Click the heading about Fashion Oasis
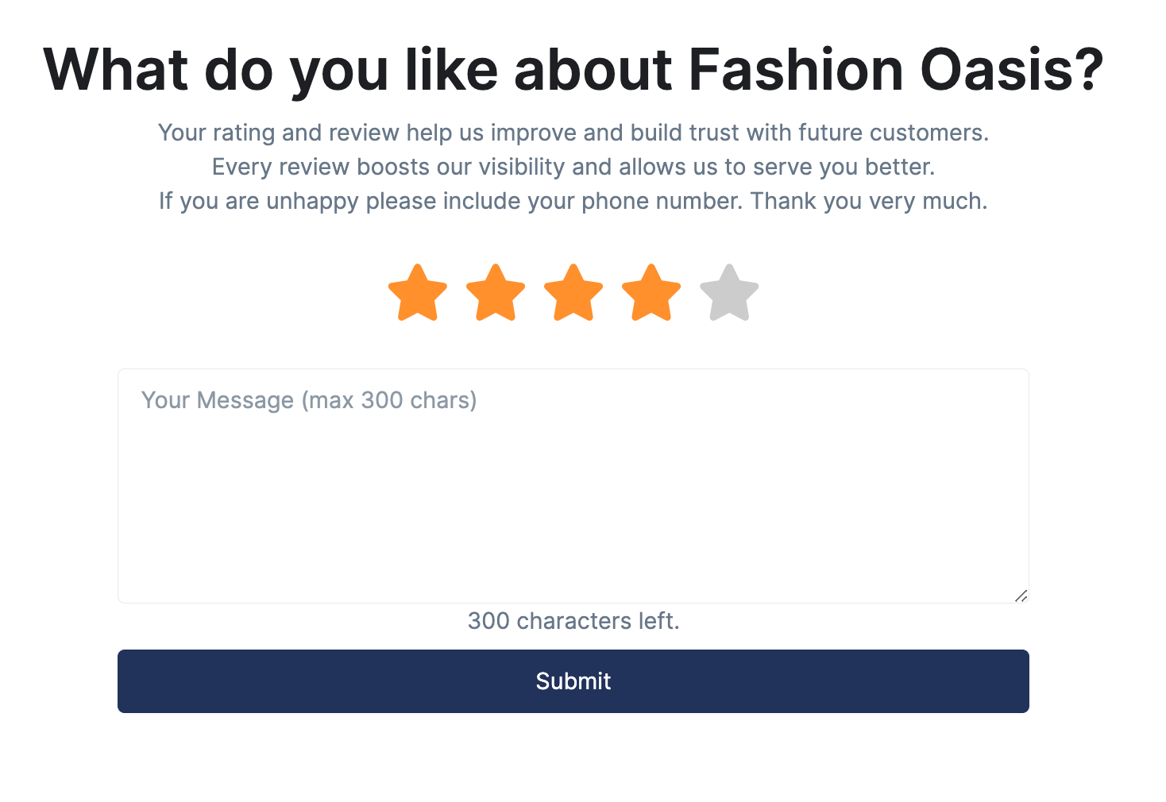1166x802 pixels. coord(573,70)
